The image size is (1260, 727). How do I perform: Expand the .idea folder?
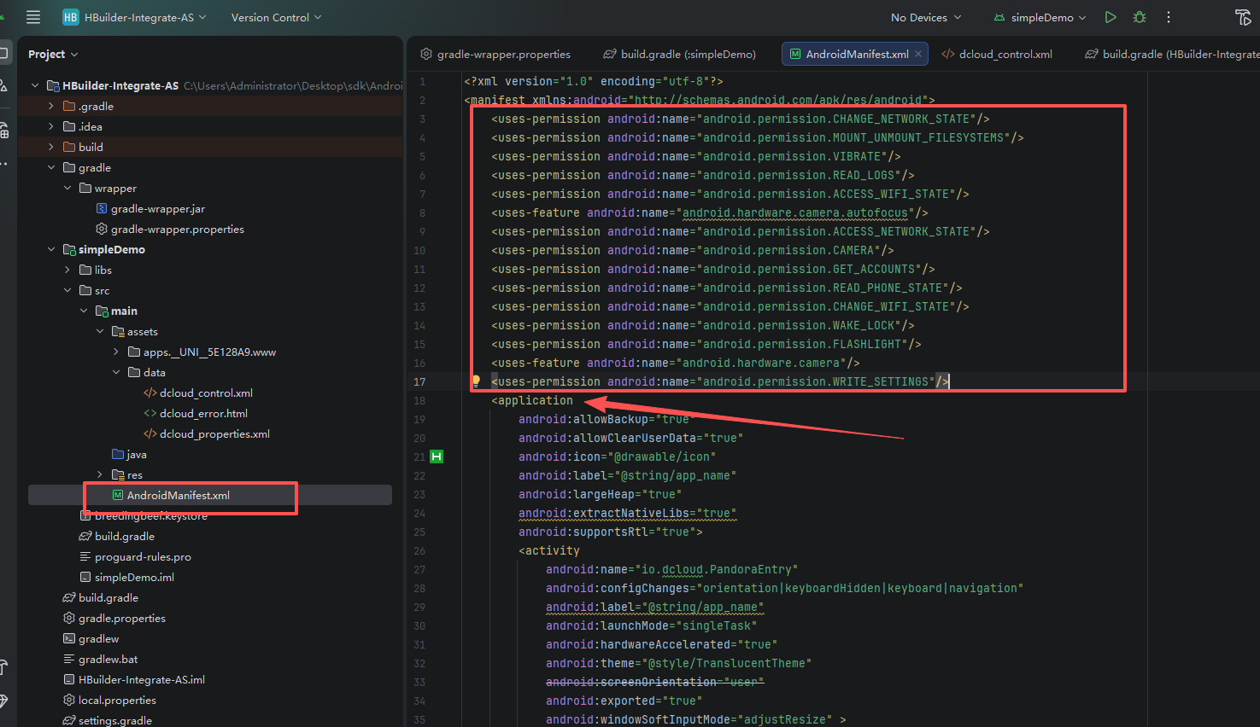[x=51, y=126]
